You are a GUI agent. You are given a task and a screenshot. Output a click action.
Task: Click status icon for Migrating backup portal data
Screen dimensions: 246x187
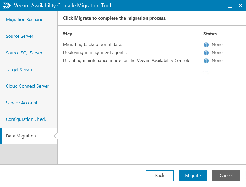pos(206,45)
